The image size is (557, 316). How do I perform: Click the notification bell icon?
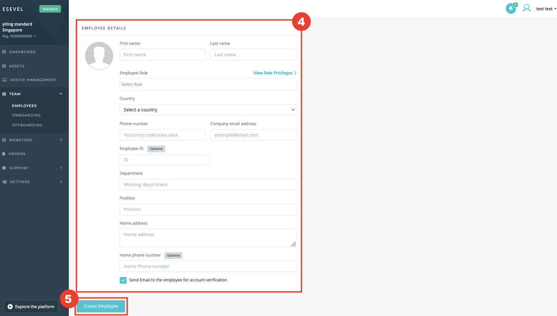point(511,9)
